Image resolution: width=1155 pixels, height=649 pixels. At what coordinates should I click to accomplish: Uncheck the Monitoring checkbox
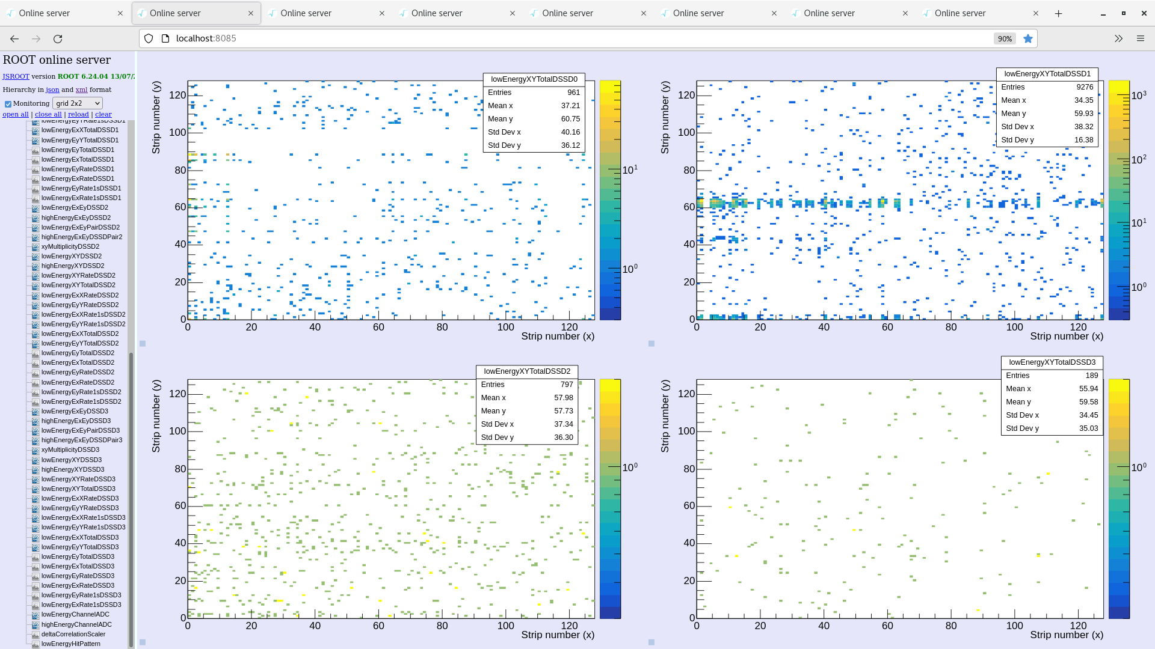click(x=8, y=103)
